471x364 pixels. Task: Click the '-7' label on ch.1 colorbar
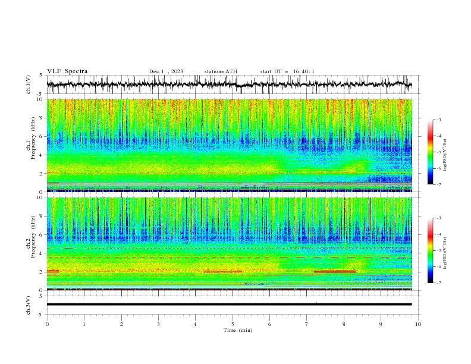[439, 184]
